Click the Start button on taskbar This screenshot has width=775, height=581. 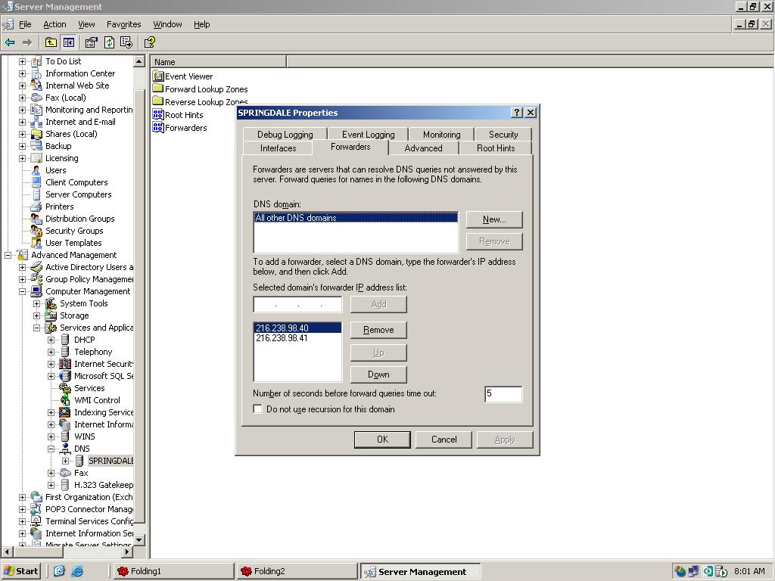21,571
